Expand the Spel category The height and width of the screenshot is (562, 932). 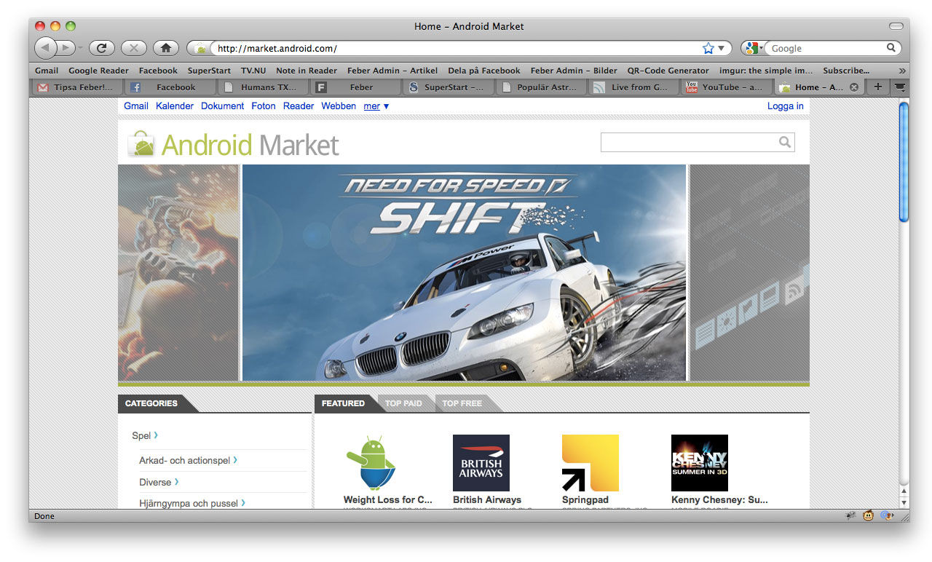pos(145,435)
